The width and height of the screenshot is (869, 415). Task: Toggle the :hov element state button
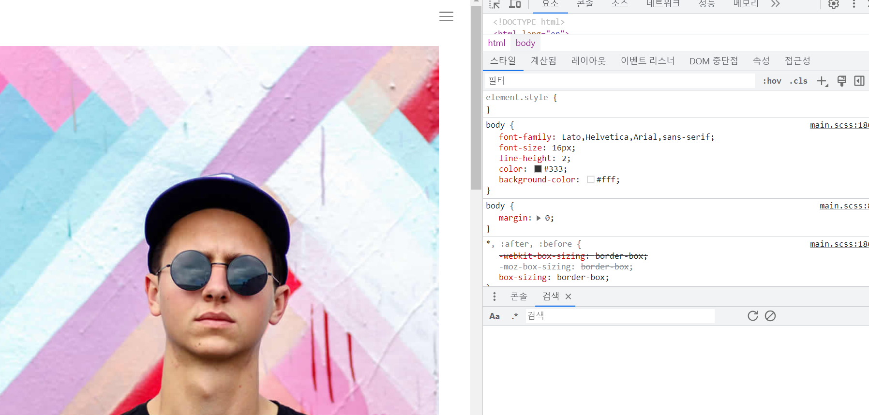click(x=772, y=81)
